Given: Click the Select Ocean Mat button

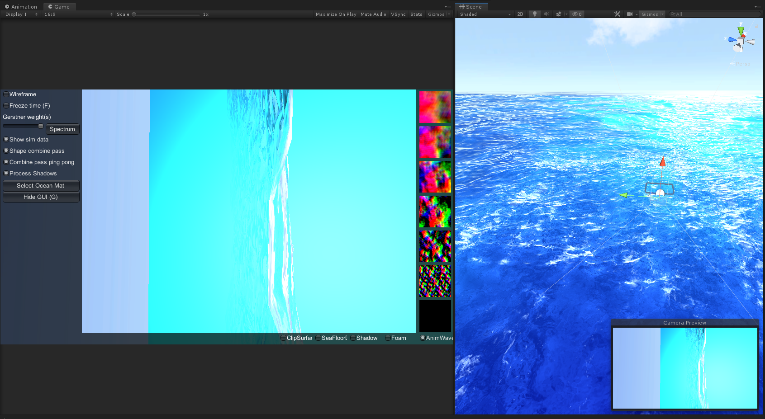Looking at the screenshot, I should pyautogui.click(x=41, y=185).
